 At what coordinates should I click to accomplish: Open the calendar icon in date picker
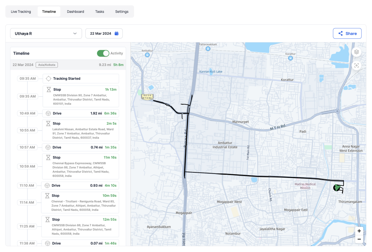(117, 33)
